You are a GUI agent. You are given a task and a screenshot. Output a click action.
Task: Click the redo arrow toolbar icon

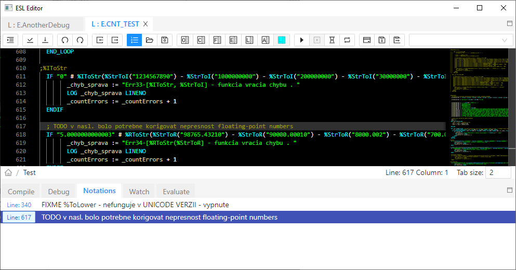pyautogui.click(x=80, y=40)
